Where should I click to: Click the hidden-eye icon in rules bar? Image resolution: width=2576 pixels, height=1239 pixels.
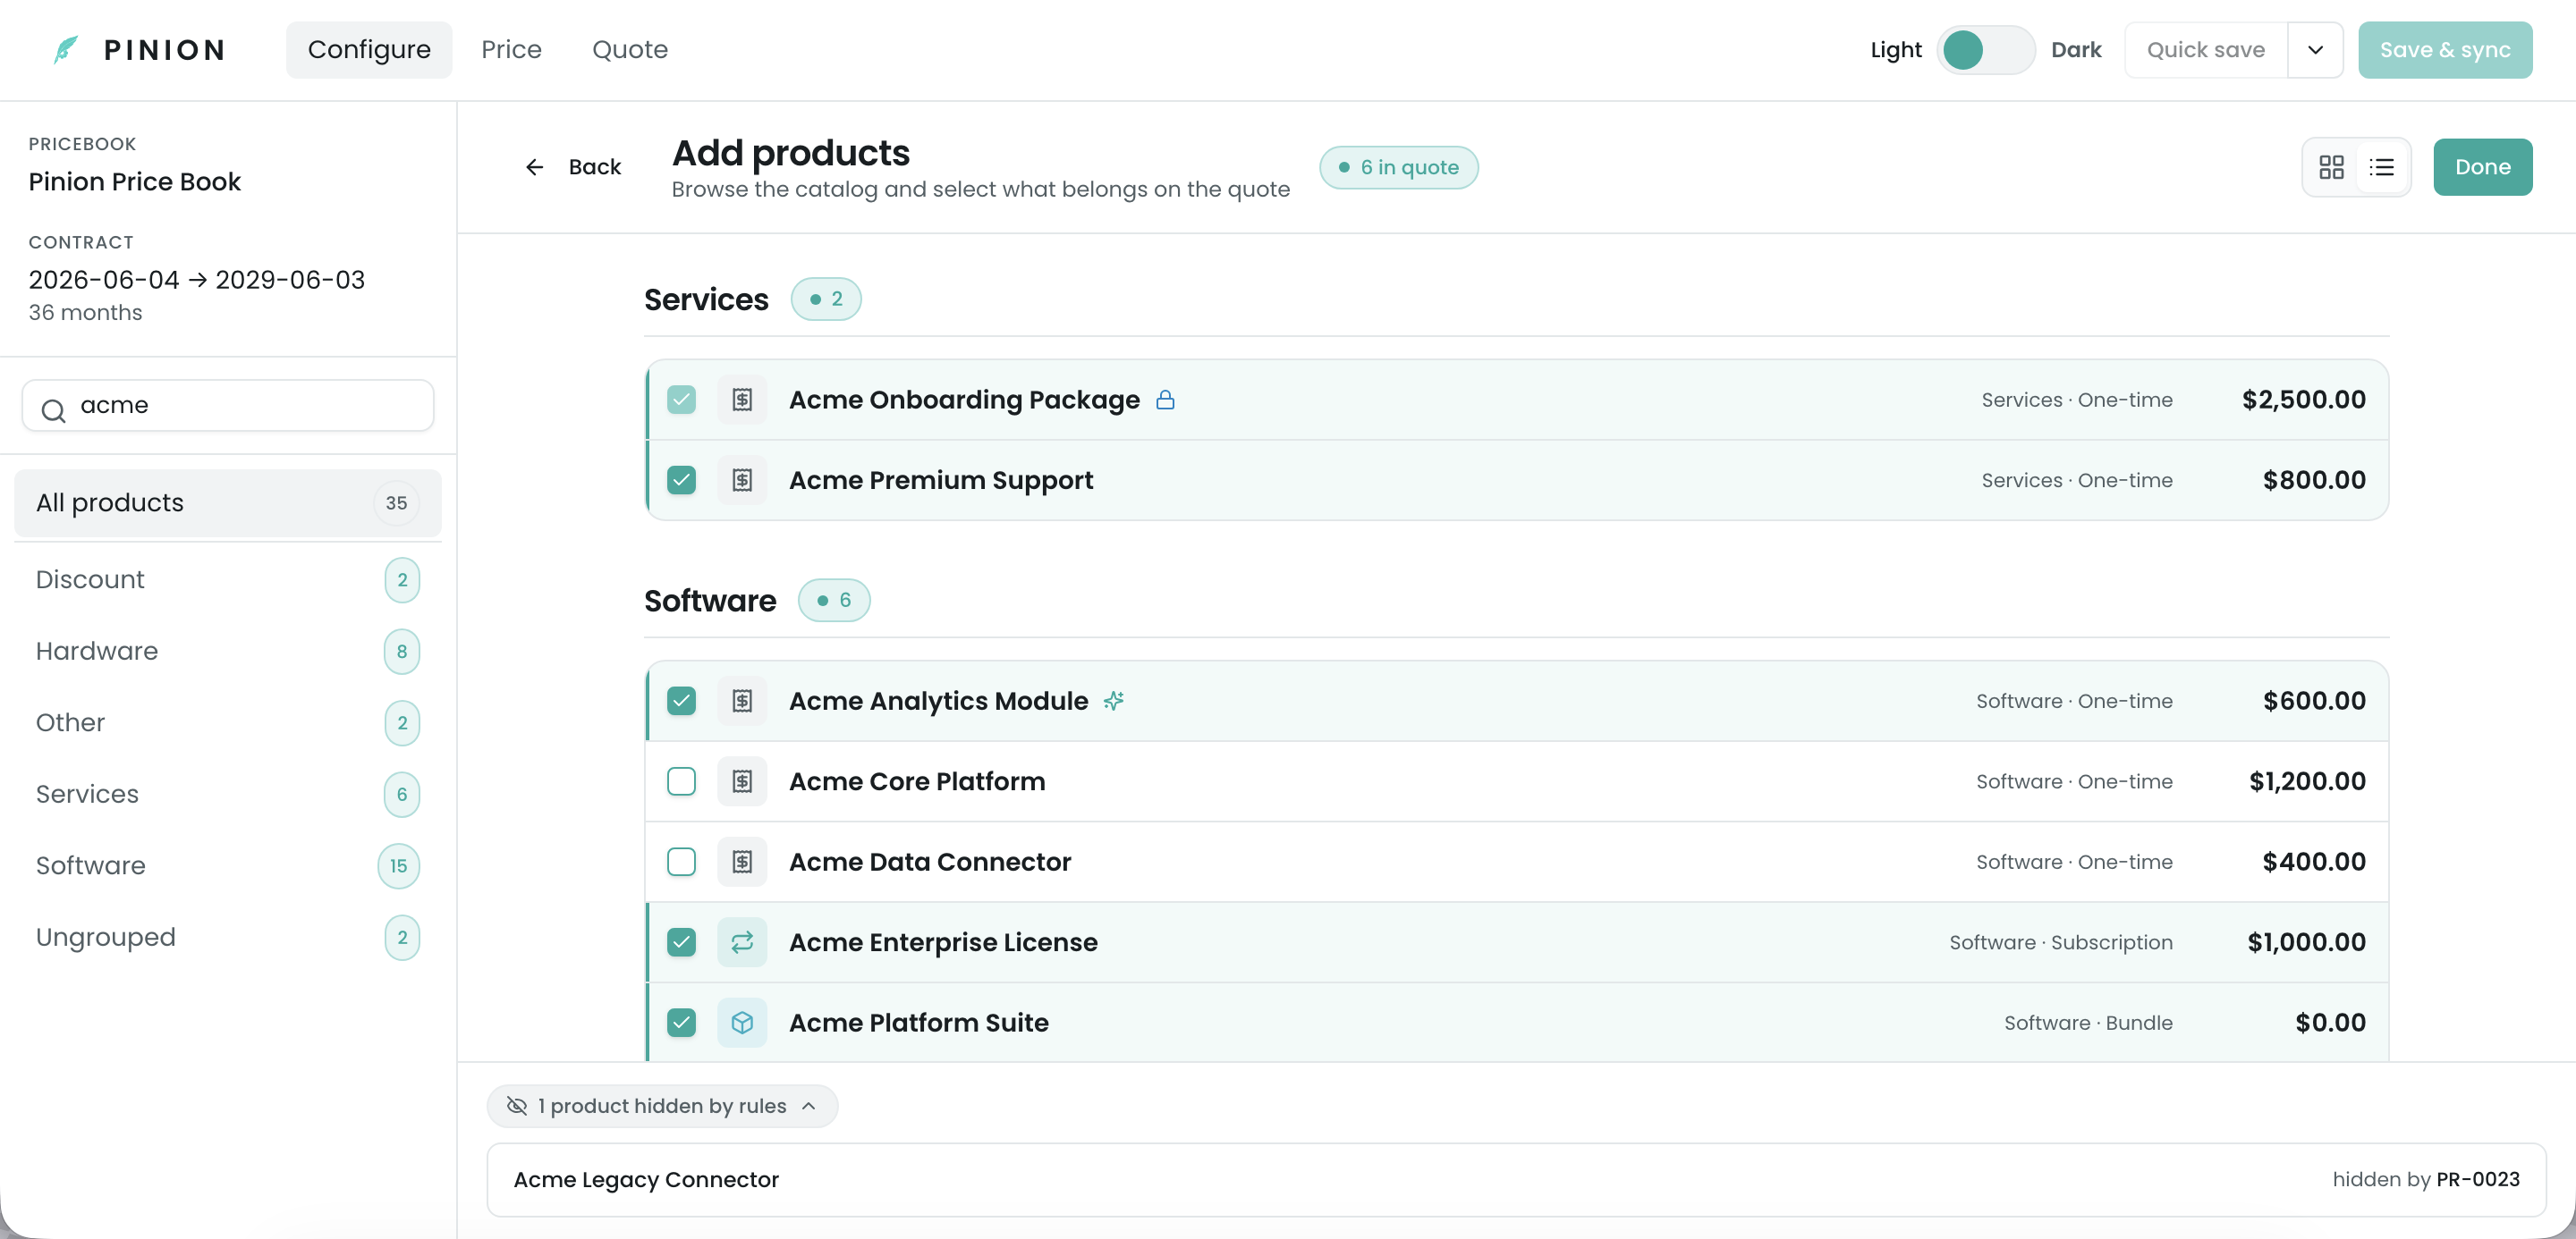[x=517, y=1105]
